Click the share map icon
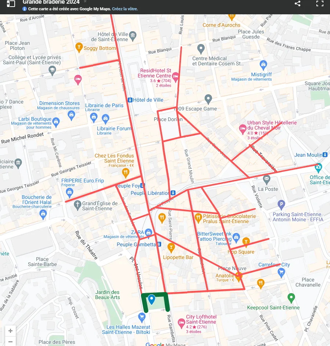Viewport: 330px width, 346px height. [297, 4]
